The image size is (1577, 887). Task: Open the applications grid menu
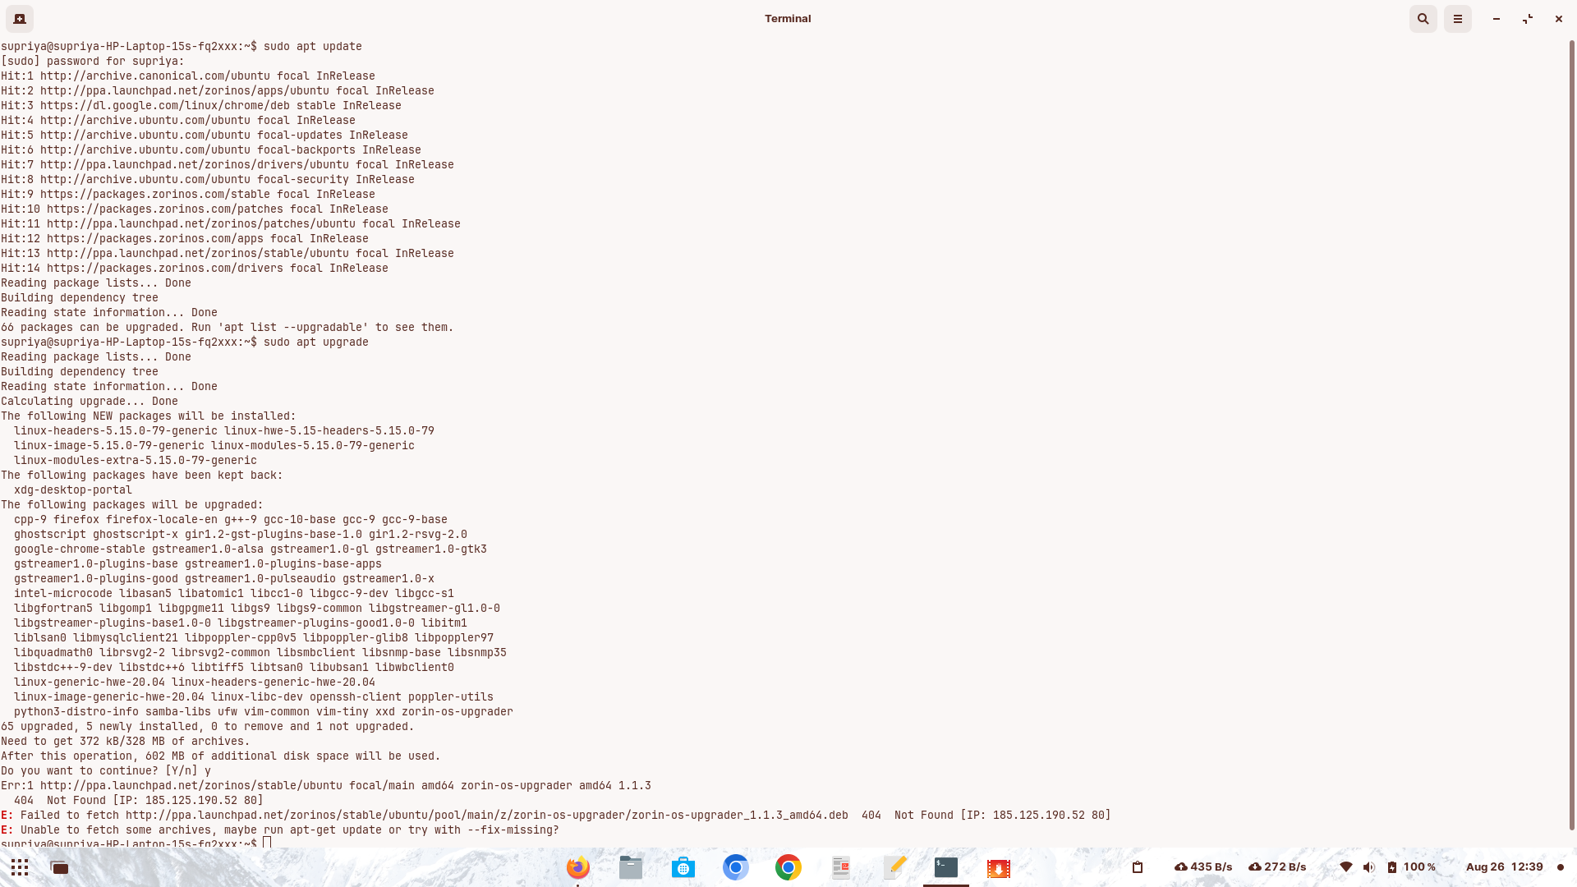(20, 867)
